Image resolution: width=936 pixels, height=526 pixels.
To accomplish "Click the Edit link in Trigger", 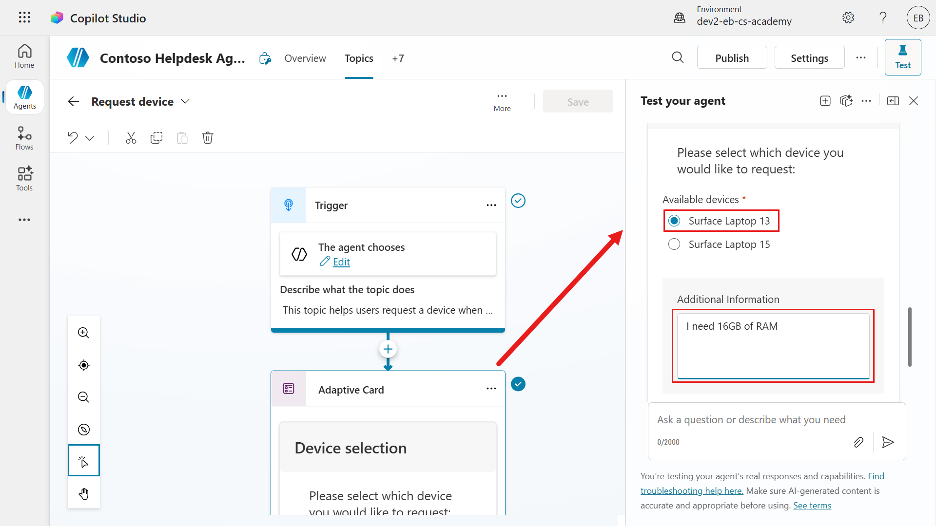I will (x=341, y=262).
